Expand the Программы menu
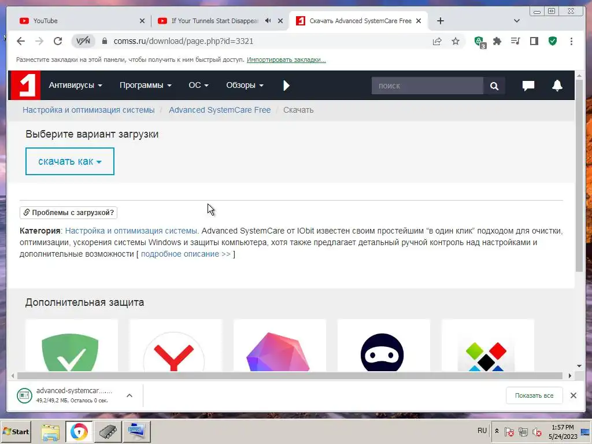 145,86
